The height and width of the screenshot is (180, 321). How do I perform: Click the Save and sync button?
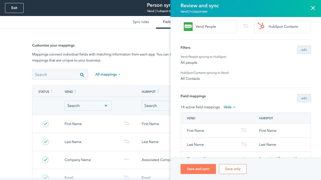pos(198,169)
